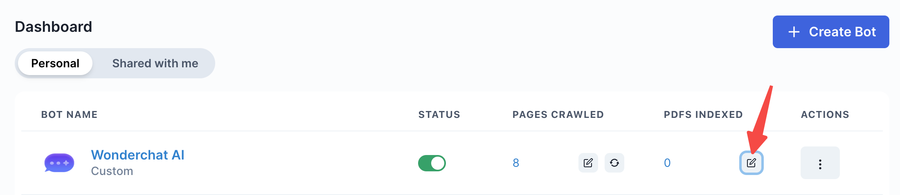
Task: Switch to the Personal tab
Action: click(55, 63)
